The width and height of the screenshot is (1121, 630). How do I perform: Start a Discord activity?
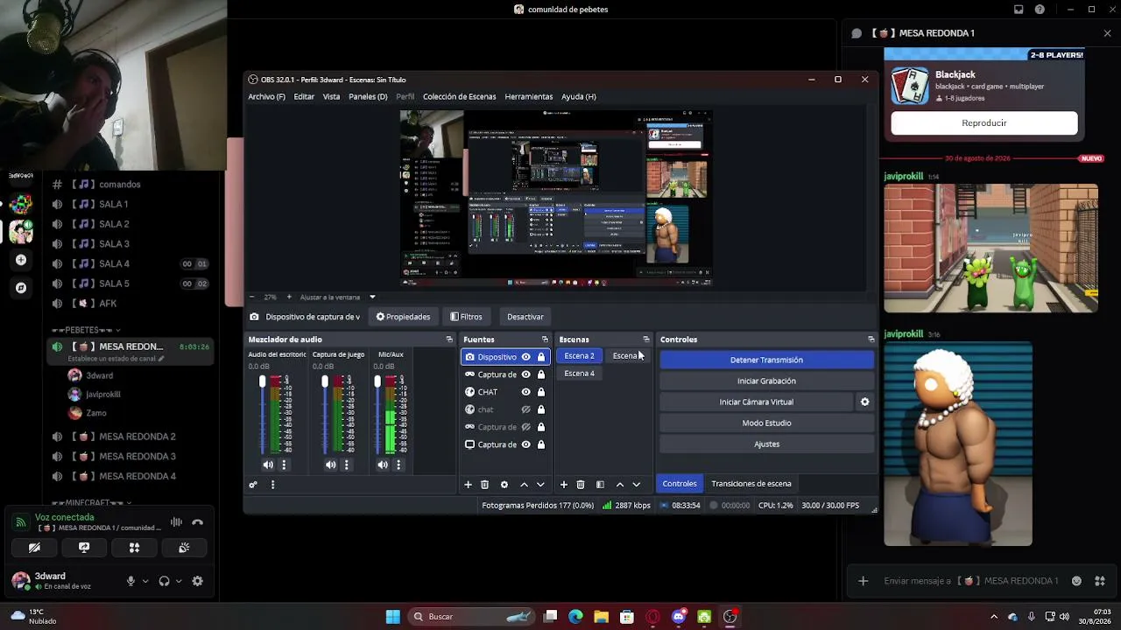[x=134, y=548]
